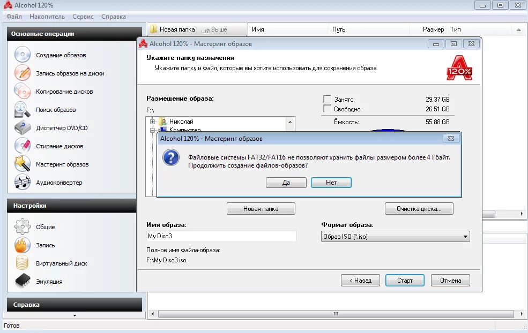Click the F:\My Disc3.iso path text
528x333 pixels.
click(x=166, y=260)
